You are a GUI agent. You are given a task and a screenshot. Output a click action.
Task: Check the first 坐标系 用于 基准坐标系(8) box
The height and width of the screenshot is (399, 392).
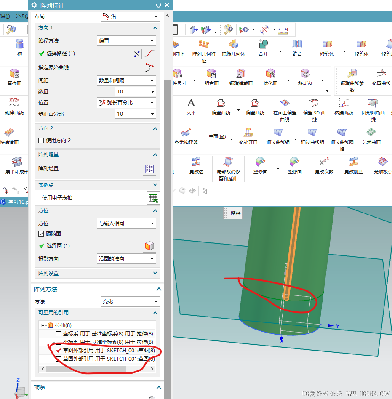pos(59,334)
